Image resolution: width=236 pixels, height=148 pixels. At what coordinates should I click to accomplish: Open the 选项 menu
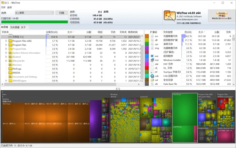point(9,8)
